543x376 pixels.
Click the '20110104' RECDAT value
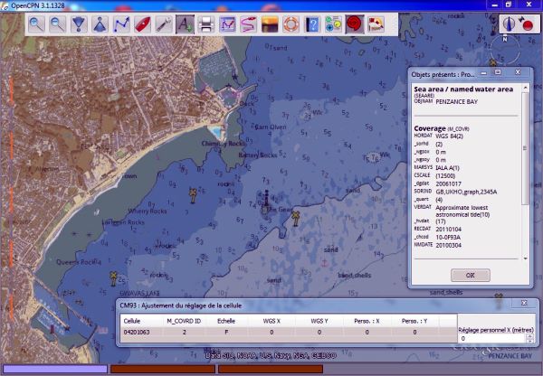(449, 229)
